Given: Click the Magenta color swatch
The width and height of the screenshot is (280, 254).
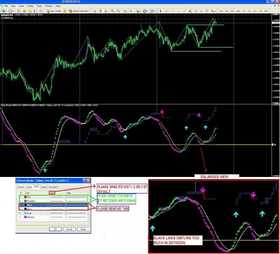Looking at the screenshot, I should (26, 217).
